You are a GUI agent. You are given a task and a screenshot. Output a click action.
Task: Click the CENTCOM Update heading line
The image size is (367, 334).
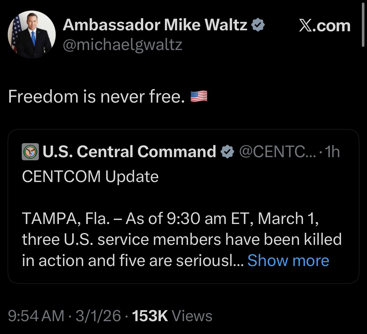click(x=90, y=176)
